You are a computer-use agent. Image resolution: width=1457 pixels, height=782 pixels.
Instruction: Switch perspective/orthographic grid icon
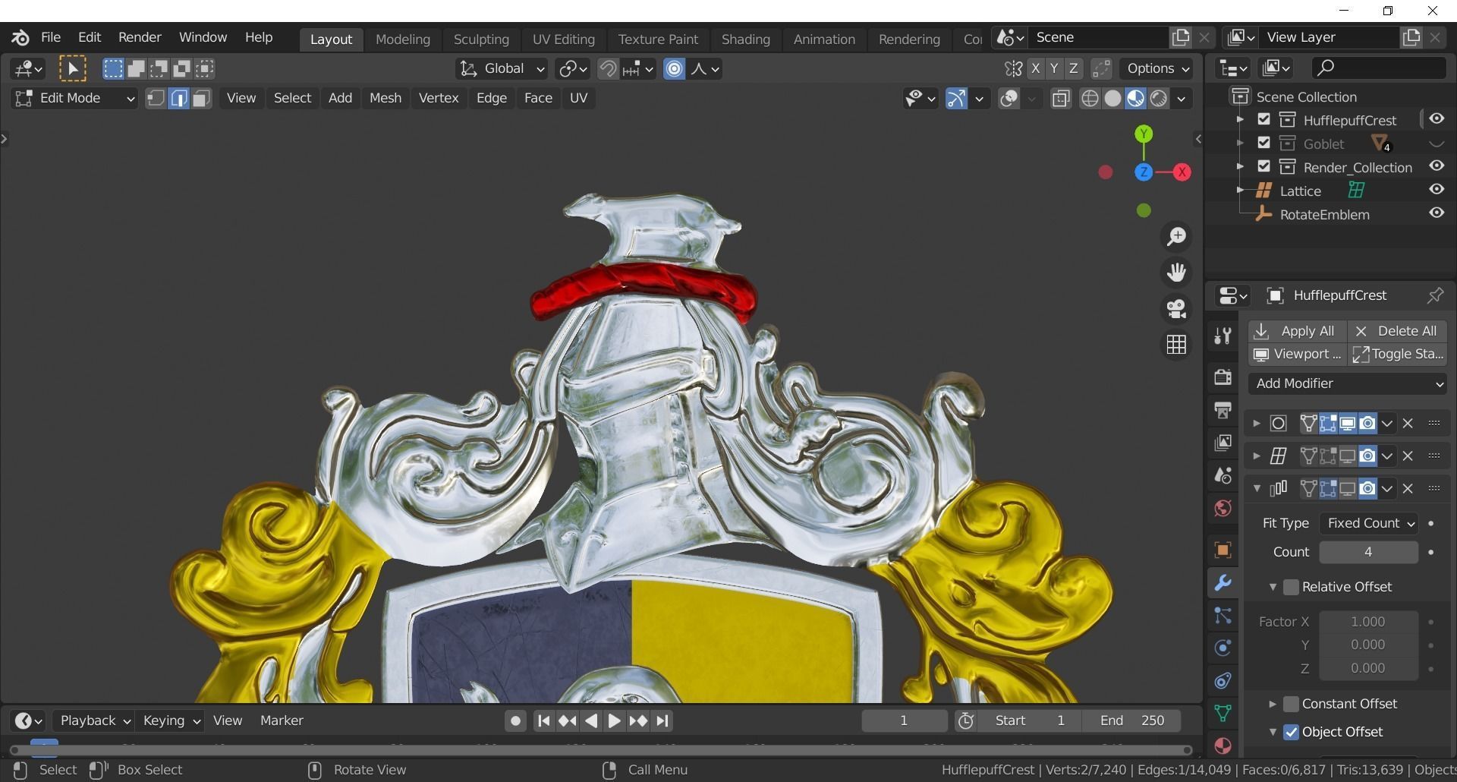point(1176,345)
